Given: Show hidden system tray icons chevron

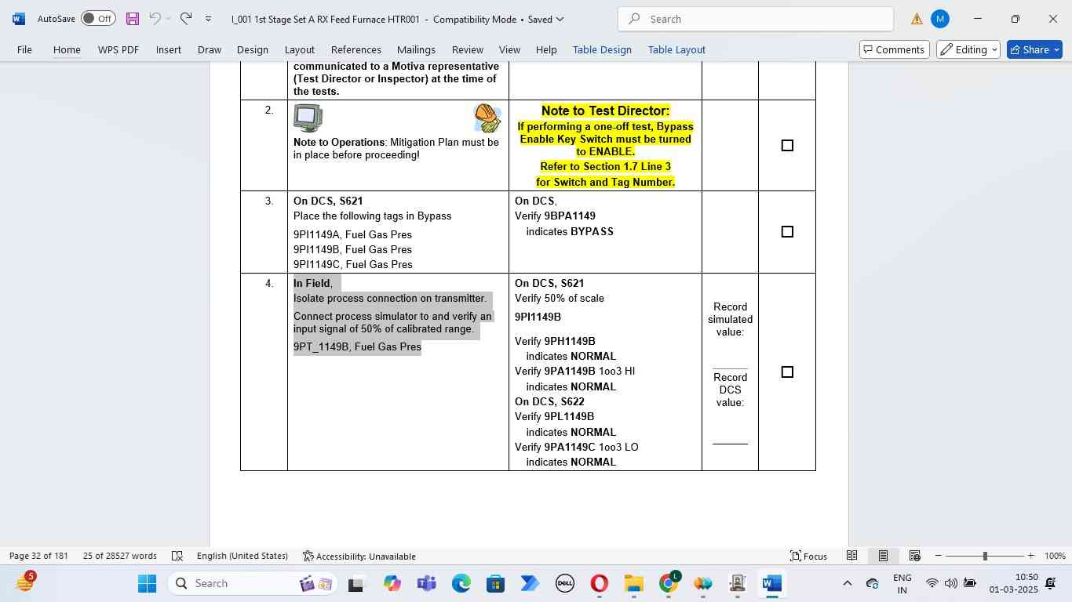Looking at the screenshot, I should [x=847, y=583].
